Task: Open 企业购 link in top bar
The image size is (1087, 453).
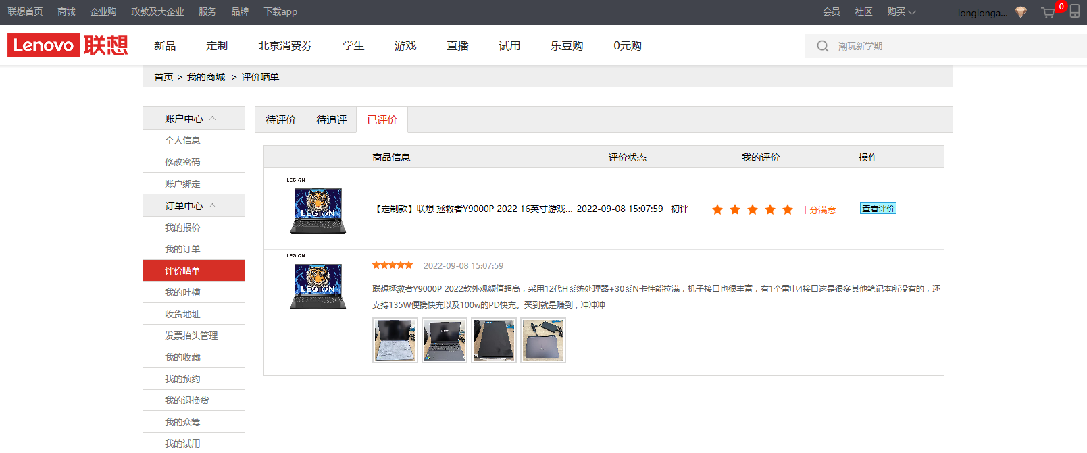Action: click(103, 11)
